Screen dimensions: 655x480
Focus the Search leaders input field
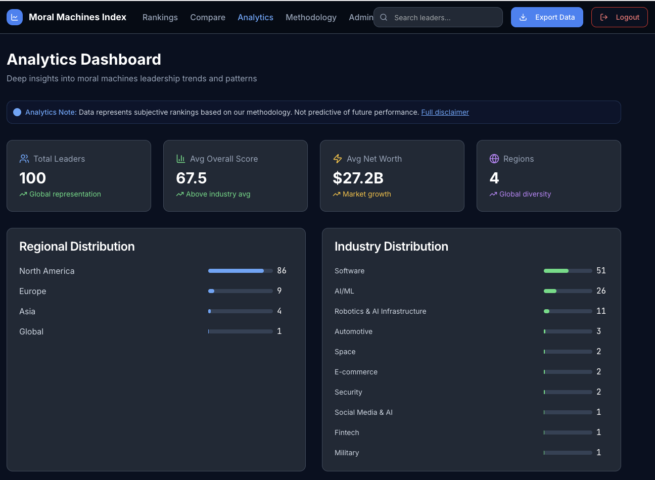[x=438, y=17]
